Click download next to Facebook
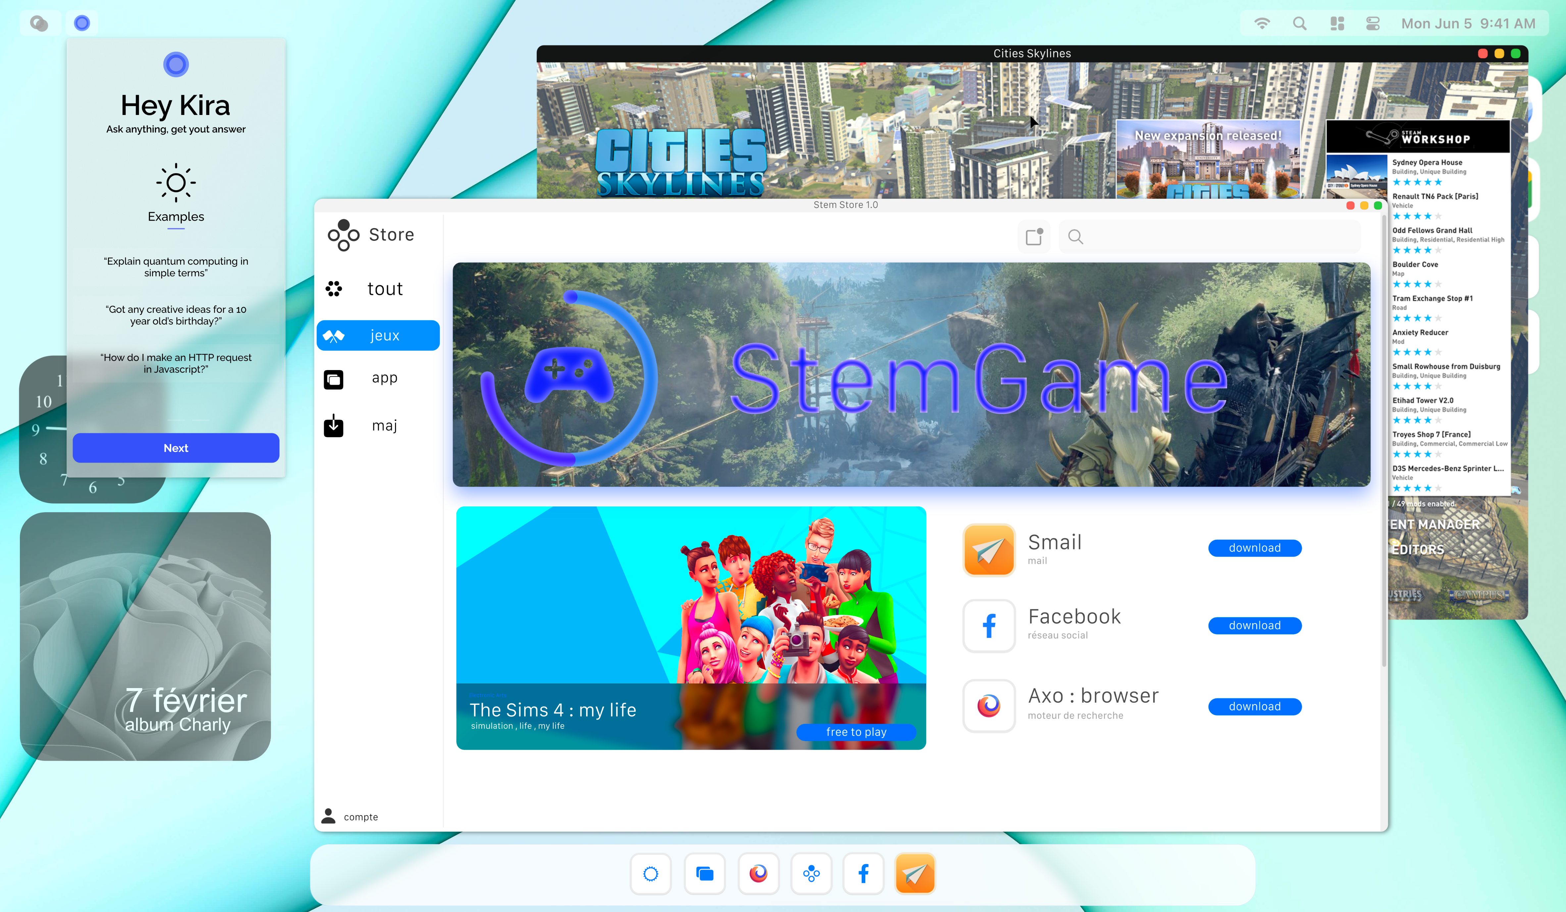Image resolution: width=1566 pixels, height=912 pixels. (x=1255, y=625)
